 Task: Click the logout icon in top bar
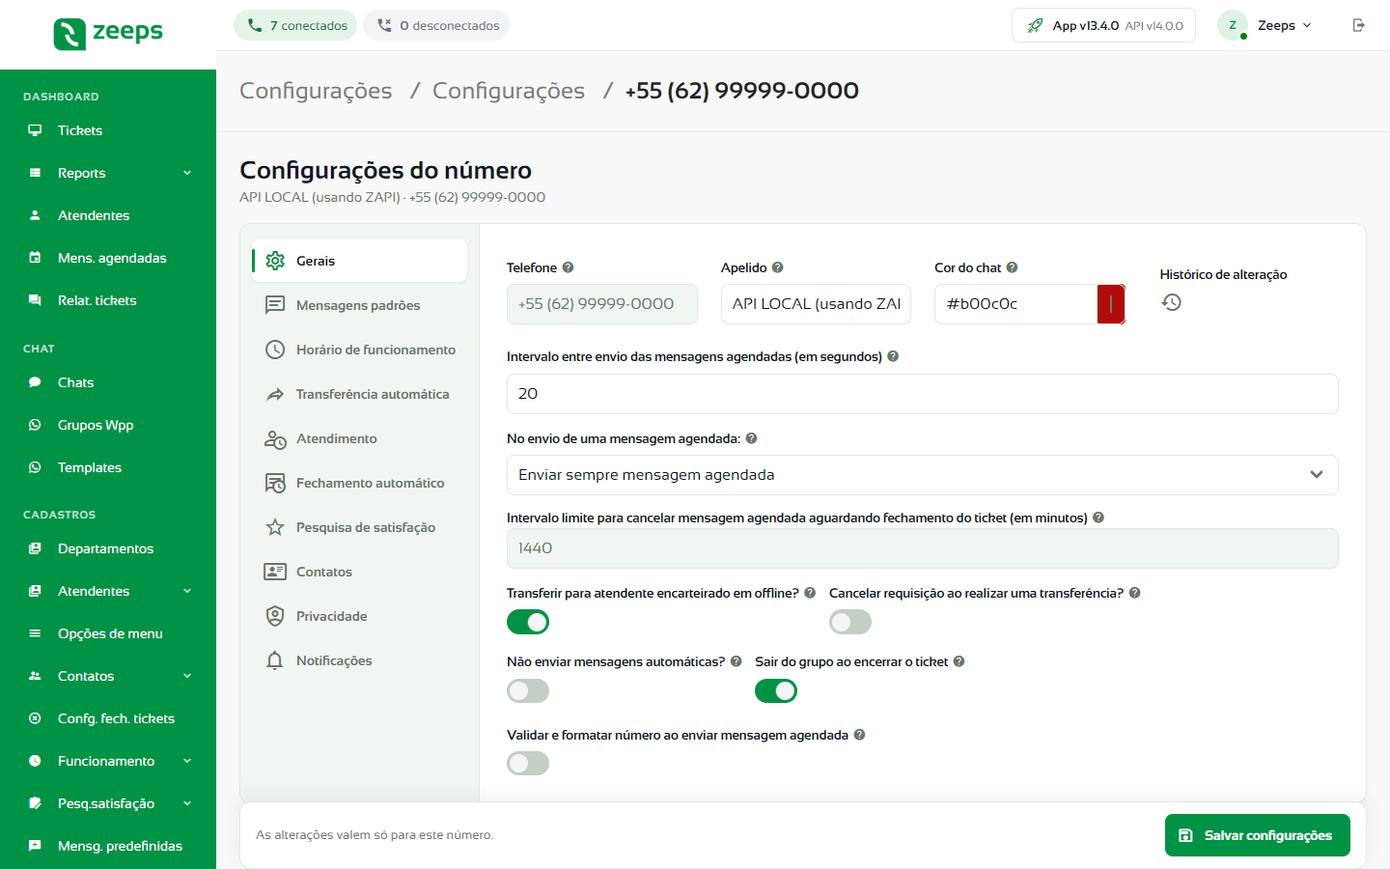click(x=1359, y=25)
